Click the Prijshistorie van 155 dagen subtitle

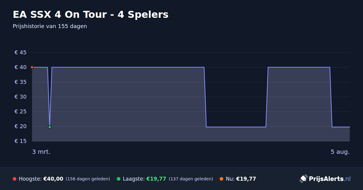point(50,26)
